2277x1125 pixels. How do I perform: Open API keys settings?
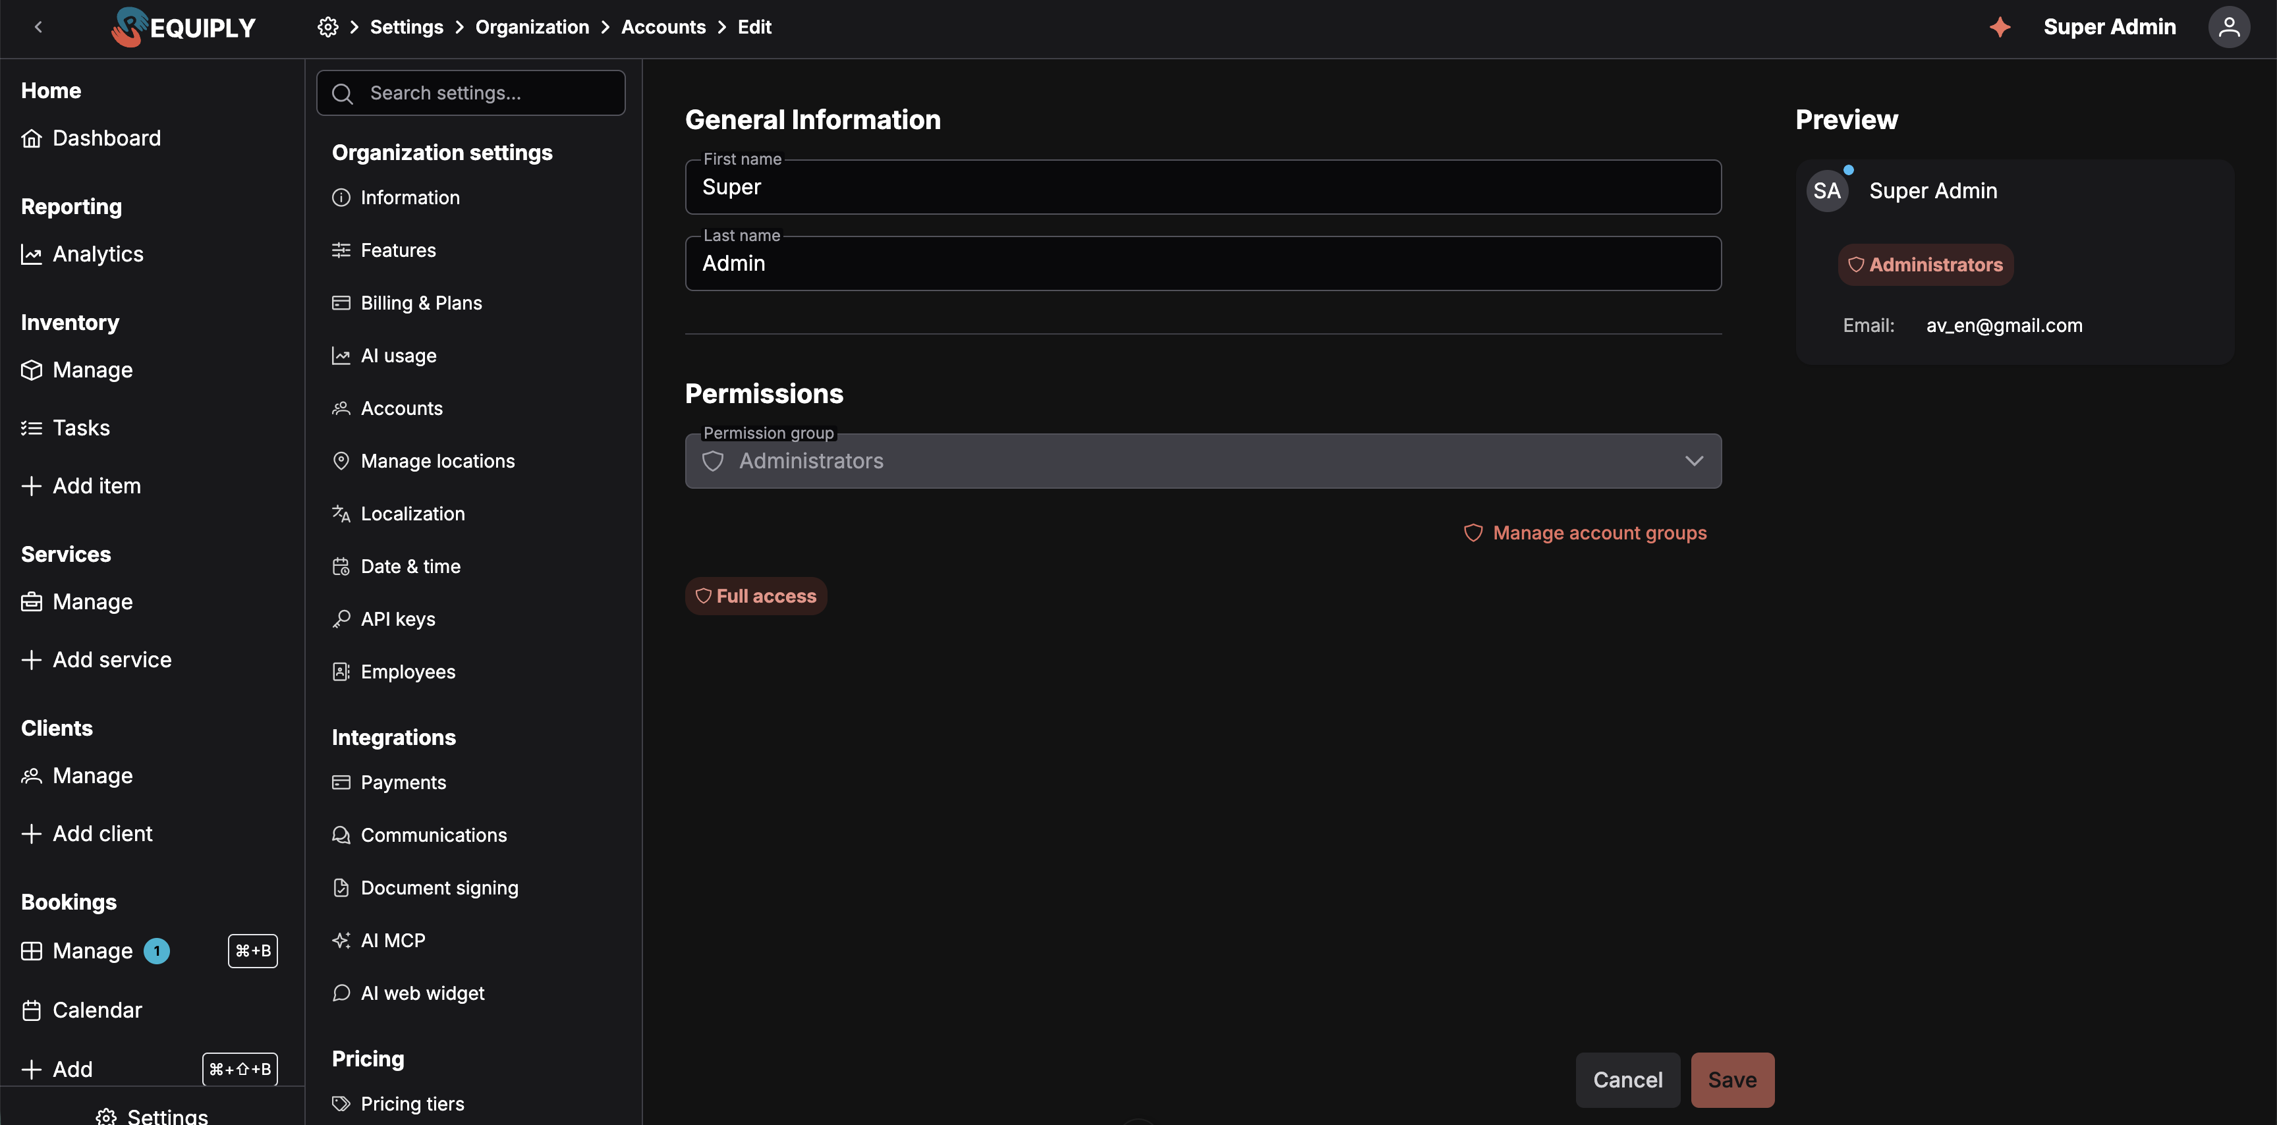click(383, 620)
